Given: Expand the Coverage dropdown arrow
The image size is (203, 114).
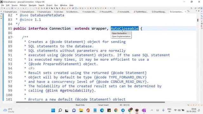Looking at the screenshot, I should pos(54,8).
